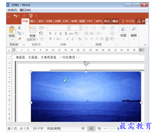Viewport: 154px width, 135px height.
Task: Open the Drawing (绘图) group button
Action: [123, 33]
